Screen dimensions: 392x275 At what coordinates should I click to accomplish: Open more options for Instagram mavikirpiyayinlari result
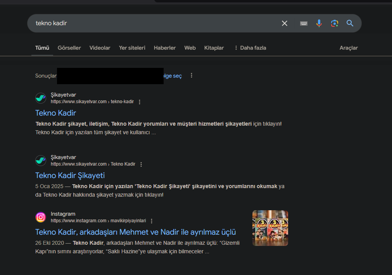click(x=152, y=221)
